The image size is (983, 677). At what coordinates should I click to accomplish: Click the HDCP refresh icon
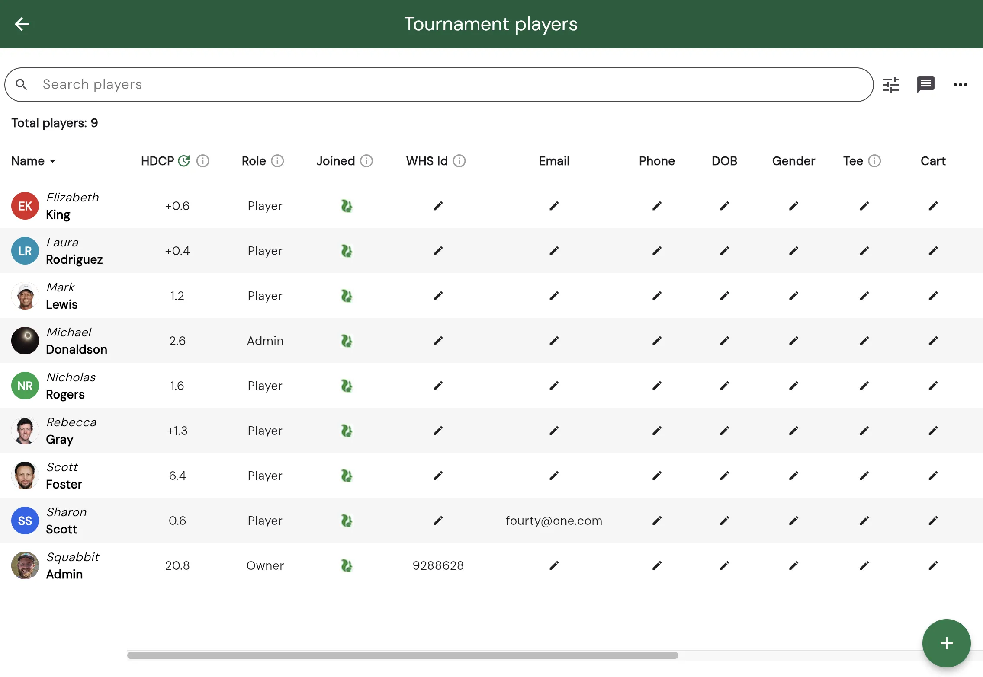[185, 160]
